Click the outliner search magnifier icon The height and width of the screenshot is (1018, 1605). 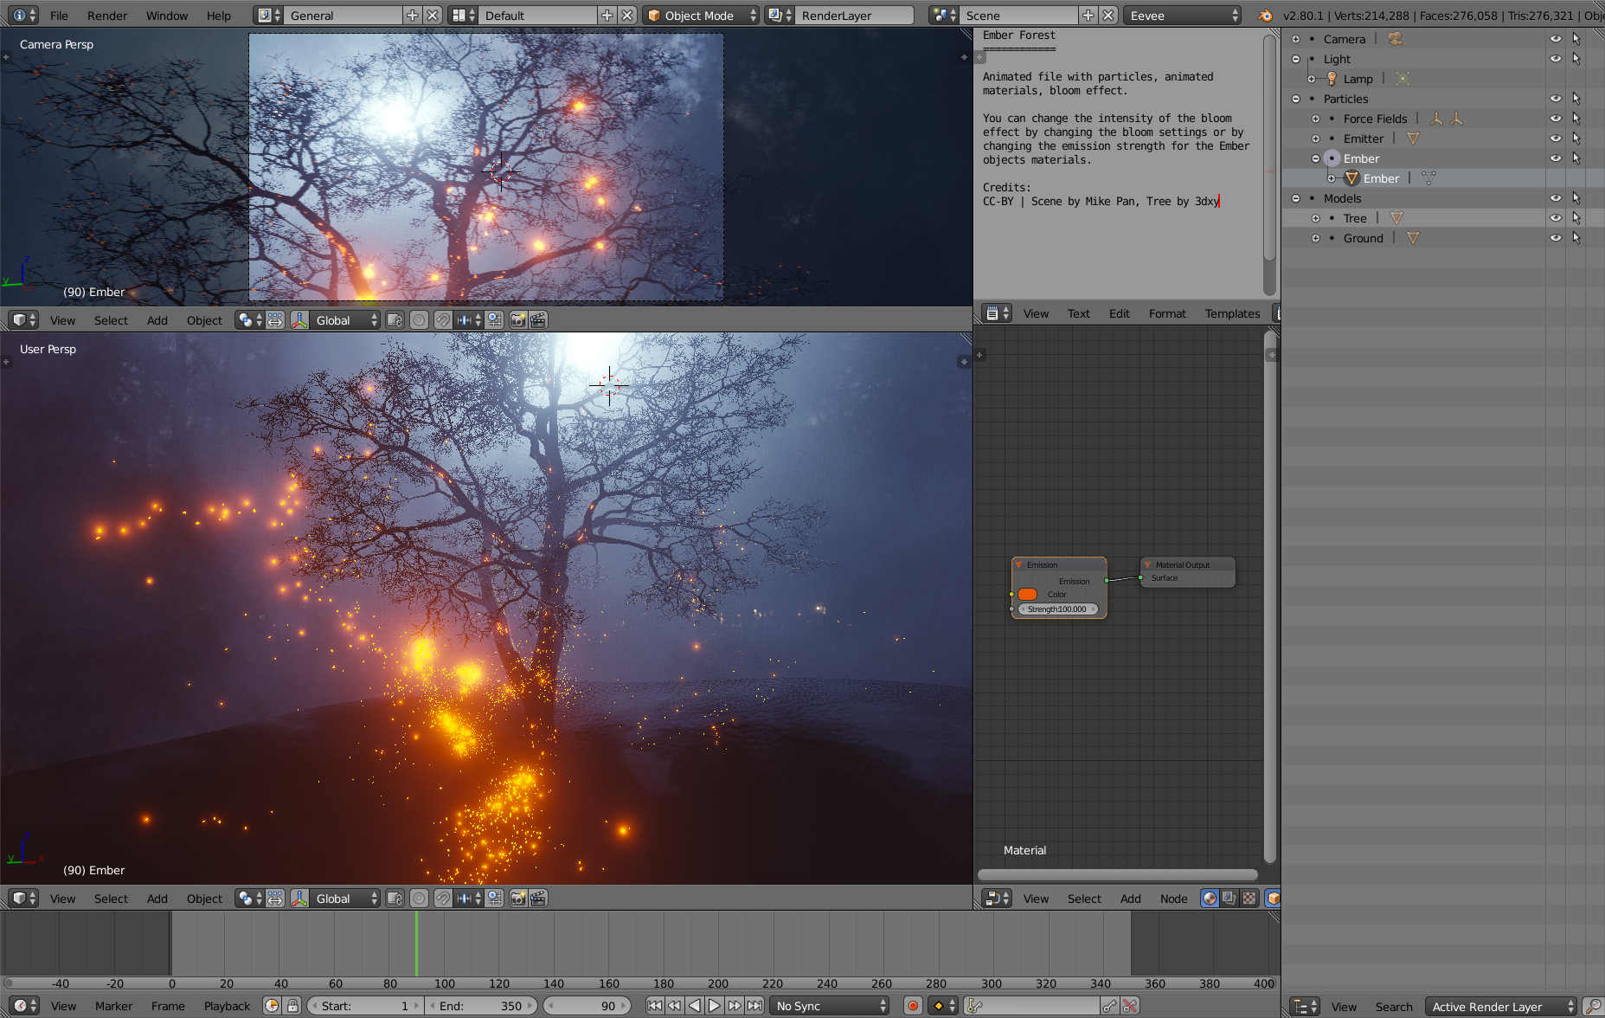(1591, 1006)
